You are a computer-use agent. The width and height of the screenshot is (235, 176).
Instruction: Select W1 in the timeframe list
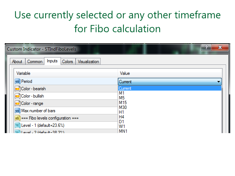(122, 126)
